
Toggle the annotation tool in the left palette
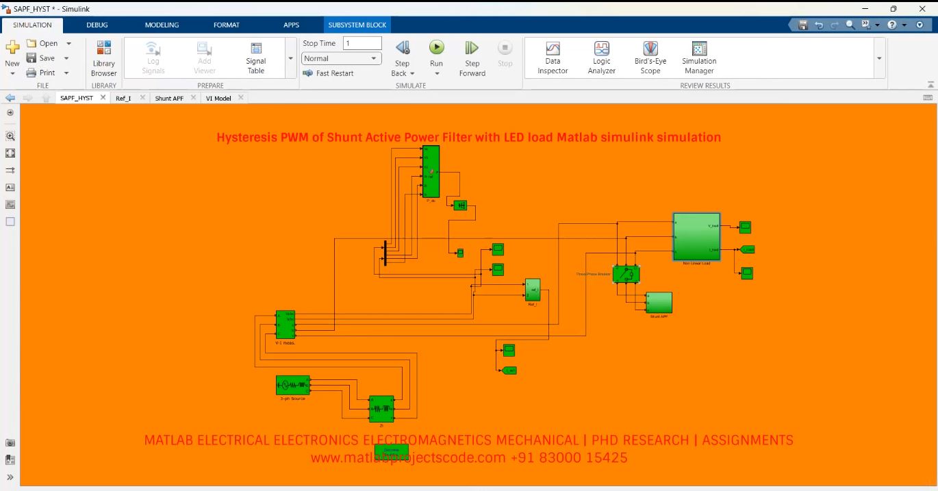tap(10, 187)
